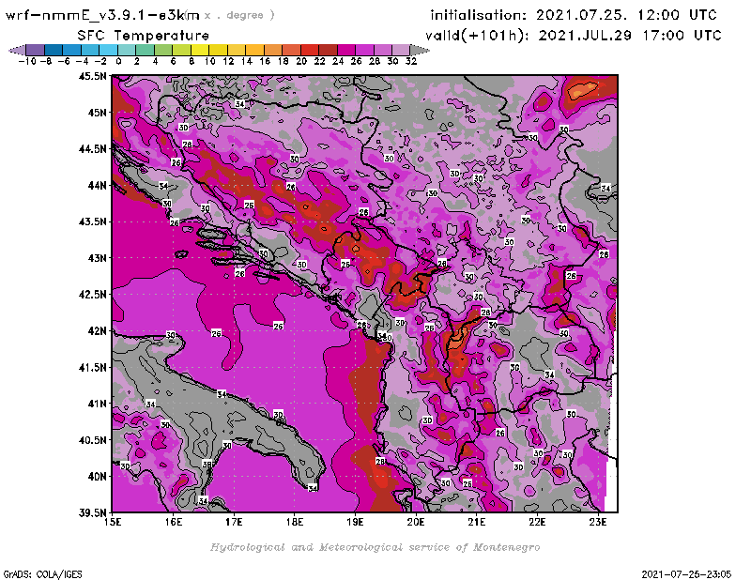Viewport: 751px width, 580px height.
Task: Click the '44.5N' latitude label
Action: [92, 149]
